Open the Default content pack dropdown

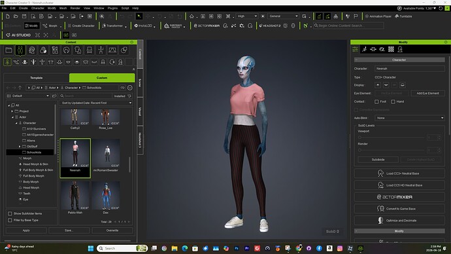pyautogui.click(x=28, y=96)
